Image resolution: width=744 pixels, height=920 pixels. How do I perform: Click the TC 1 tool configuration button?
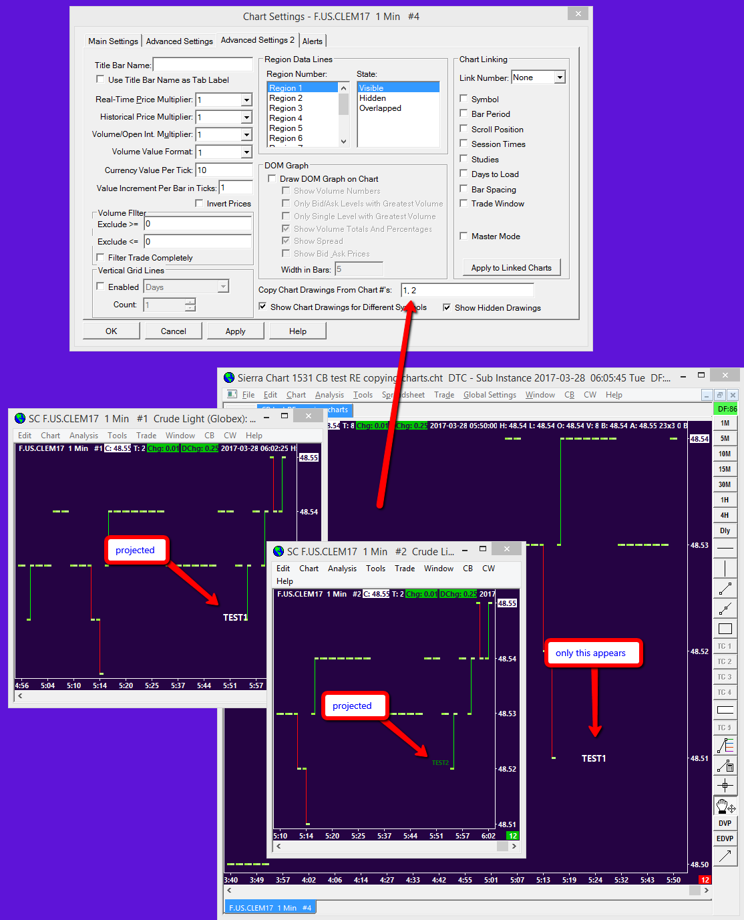(725, 646)
